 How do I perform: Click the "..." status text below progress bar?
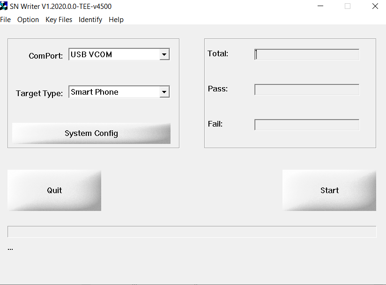point(10,248)
